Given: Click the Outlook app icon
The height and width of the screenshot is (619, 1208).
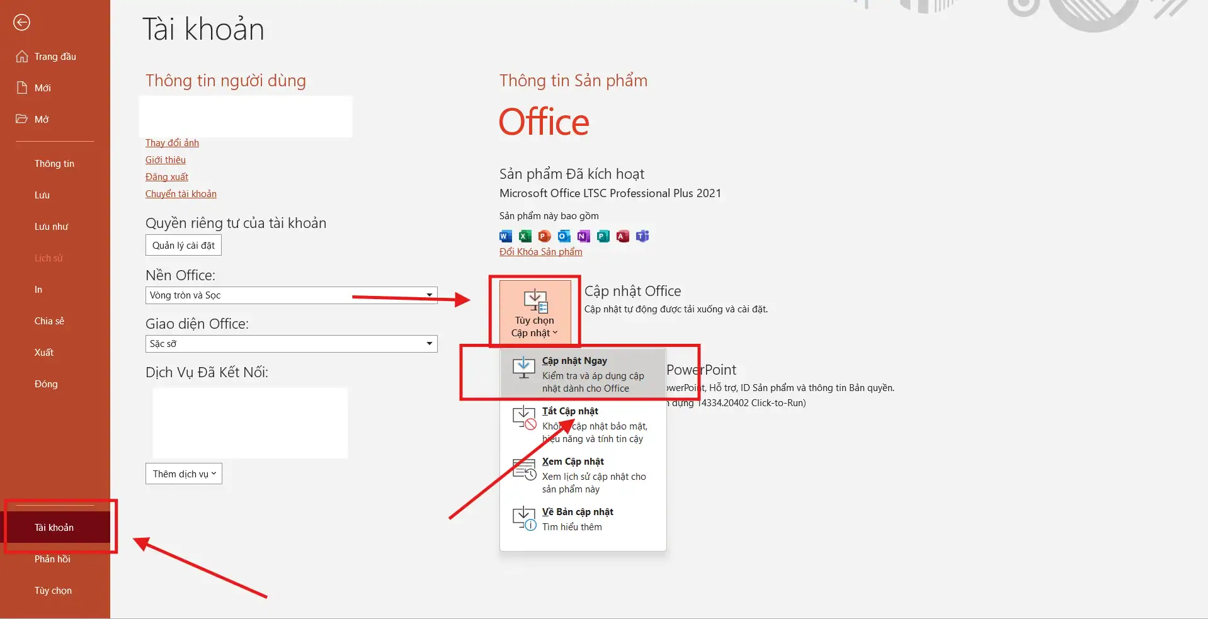Looking at the screenshot, I should (564, 236).
